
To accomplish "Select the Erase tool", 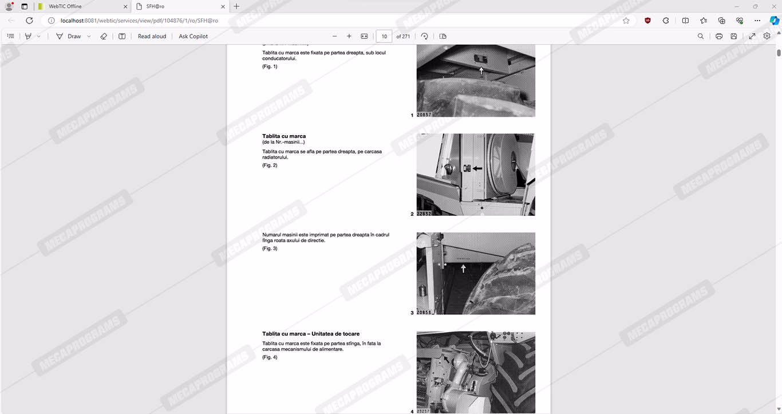I will tap(104, 36).
